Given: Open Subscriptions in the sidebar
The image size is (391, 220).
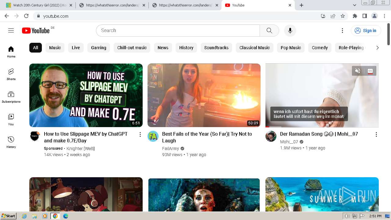Looking at the screenshot, I should point(11,97).
